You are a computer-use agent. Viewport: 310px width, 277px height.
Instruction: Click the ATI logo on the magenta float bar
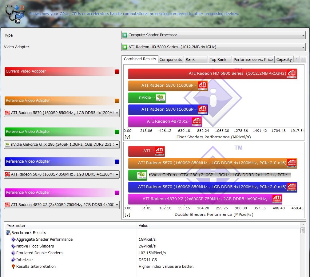[x=197, y=121]
